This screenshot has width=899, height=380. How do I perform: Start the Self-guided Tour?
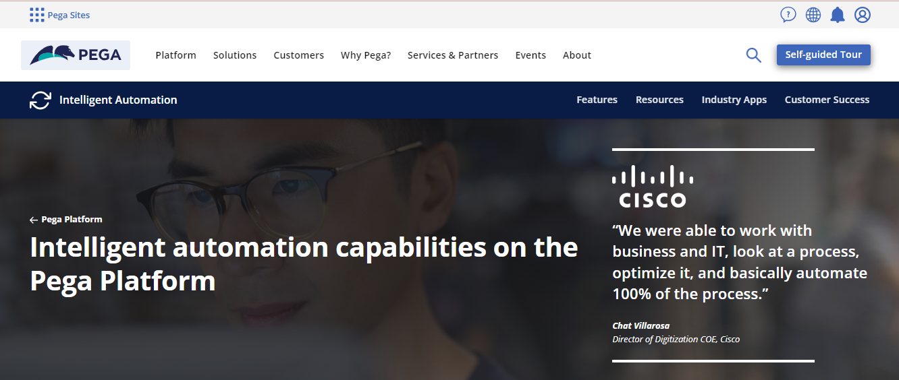823,55
